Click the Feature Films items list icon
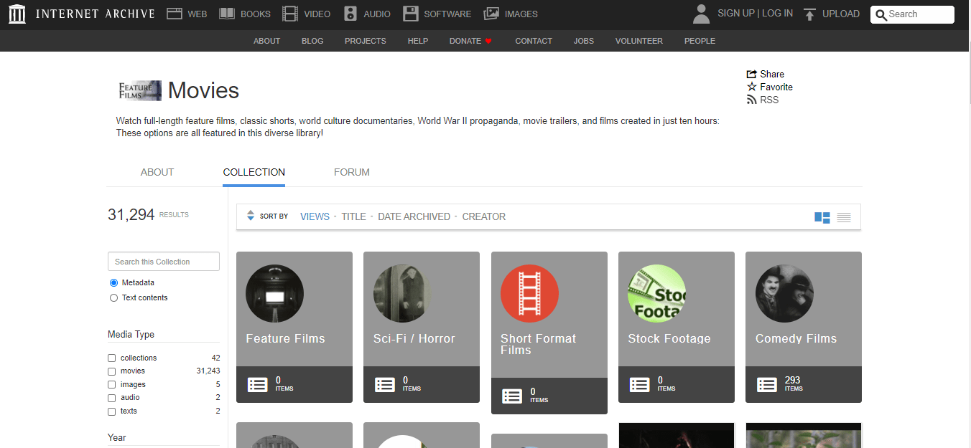971x448 pixels. pyautogui.click(x=257, y=384)
